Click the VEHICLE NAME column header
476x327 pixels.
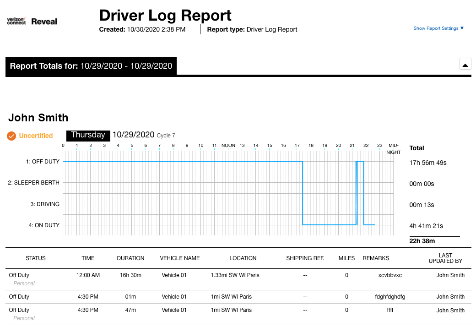180,258
